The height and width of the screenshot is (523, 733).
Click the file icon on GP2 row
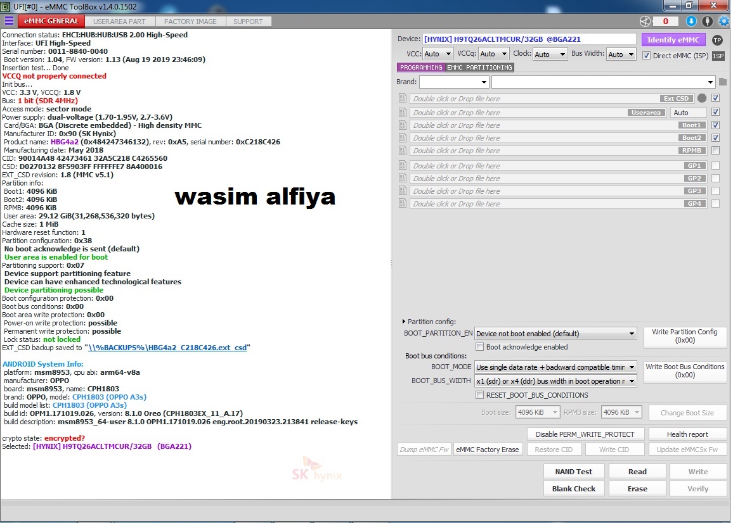(403, 178)
